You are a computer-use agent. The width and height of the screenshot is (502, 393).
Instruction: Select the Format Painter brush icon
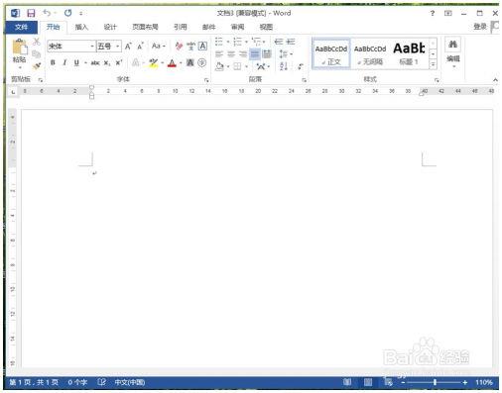37,65
